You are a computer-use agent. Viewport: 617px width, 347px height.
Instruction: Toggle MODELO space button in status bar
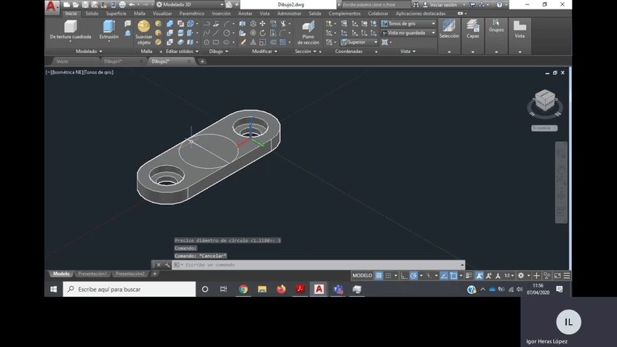[362, 276]
